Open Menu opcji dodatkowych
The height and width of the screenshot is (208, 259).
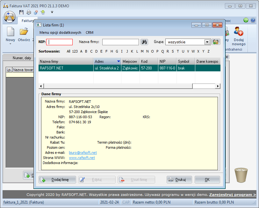(x=60, y=32)
